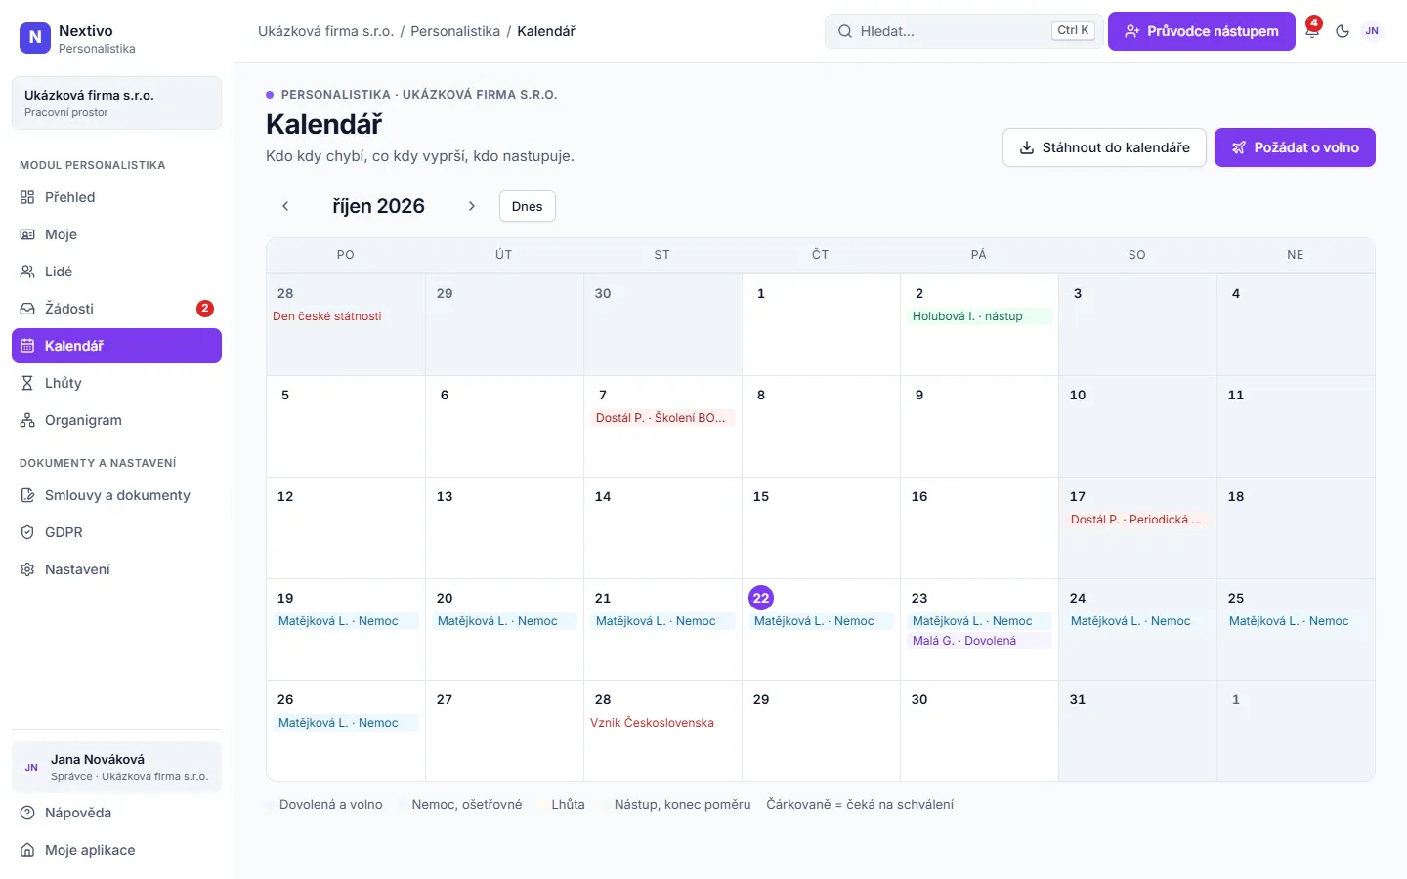The width and height of the screenshot is (1407, 879).
Task: Open Smlouvy a dokumenty
Action: [x=116, y=495]
